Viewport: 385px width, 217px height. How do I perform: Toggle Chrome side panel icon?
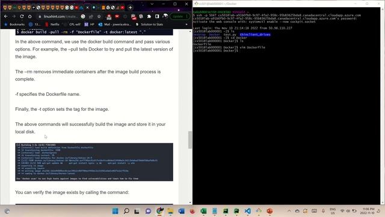coord(157,16)
